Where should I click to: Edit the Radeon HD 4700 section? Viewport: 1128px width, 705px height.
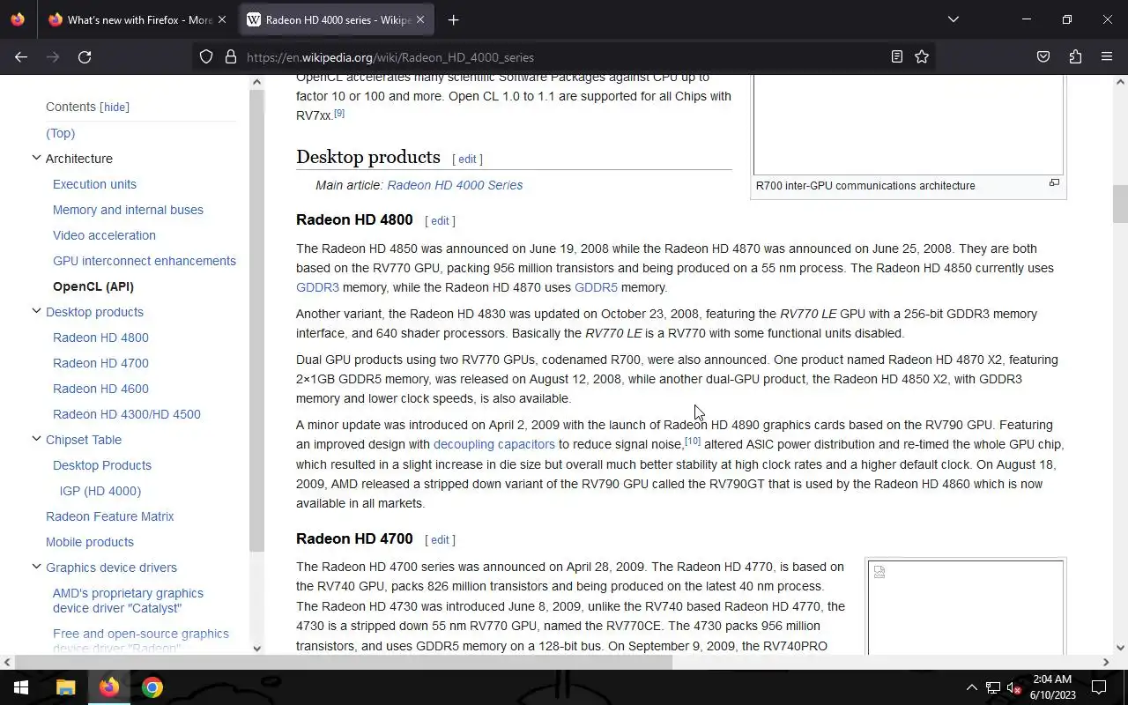pyautogui.click(x=440, y=540)
